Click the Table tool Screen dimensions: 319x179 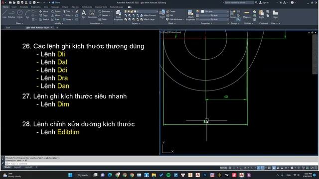(103, 19)
